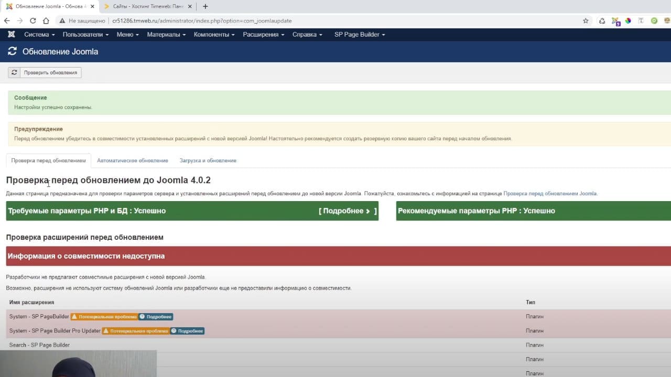This screenshot has width=671, height=377.
Task: Click the 'Рекомендуемые параметры PHP : Успешно' bar
Action: (x=533, y=211)
